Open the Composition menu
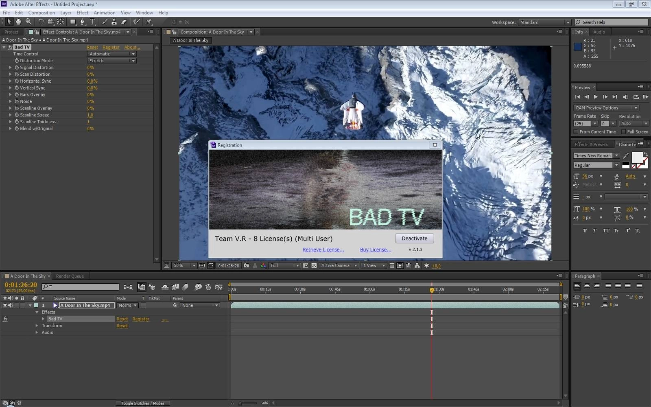Image resolution: width=651 pixels, height=407 pixels. 42,13
